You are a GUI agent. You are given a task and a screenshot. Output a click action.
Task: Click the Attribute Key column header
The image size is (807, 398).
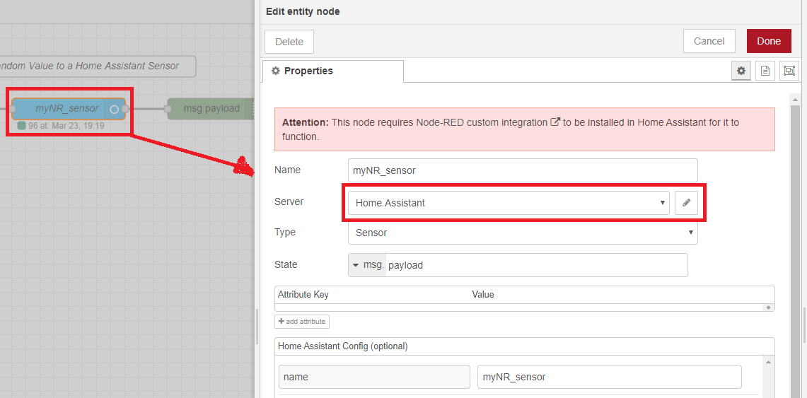point(303,295)
